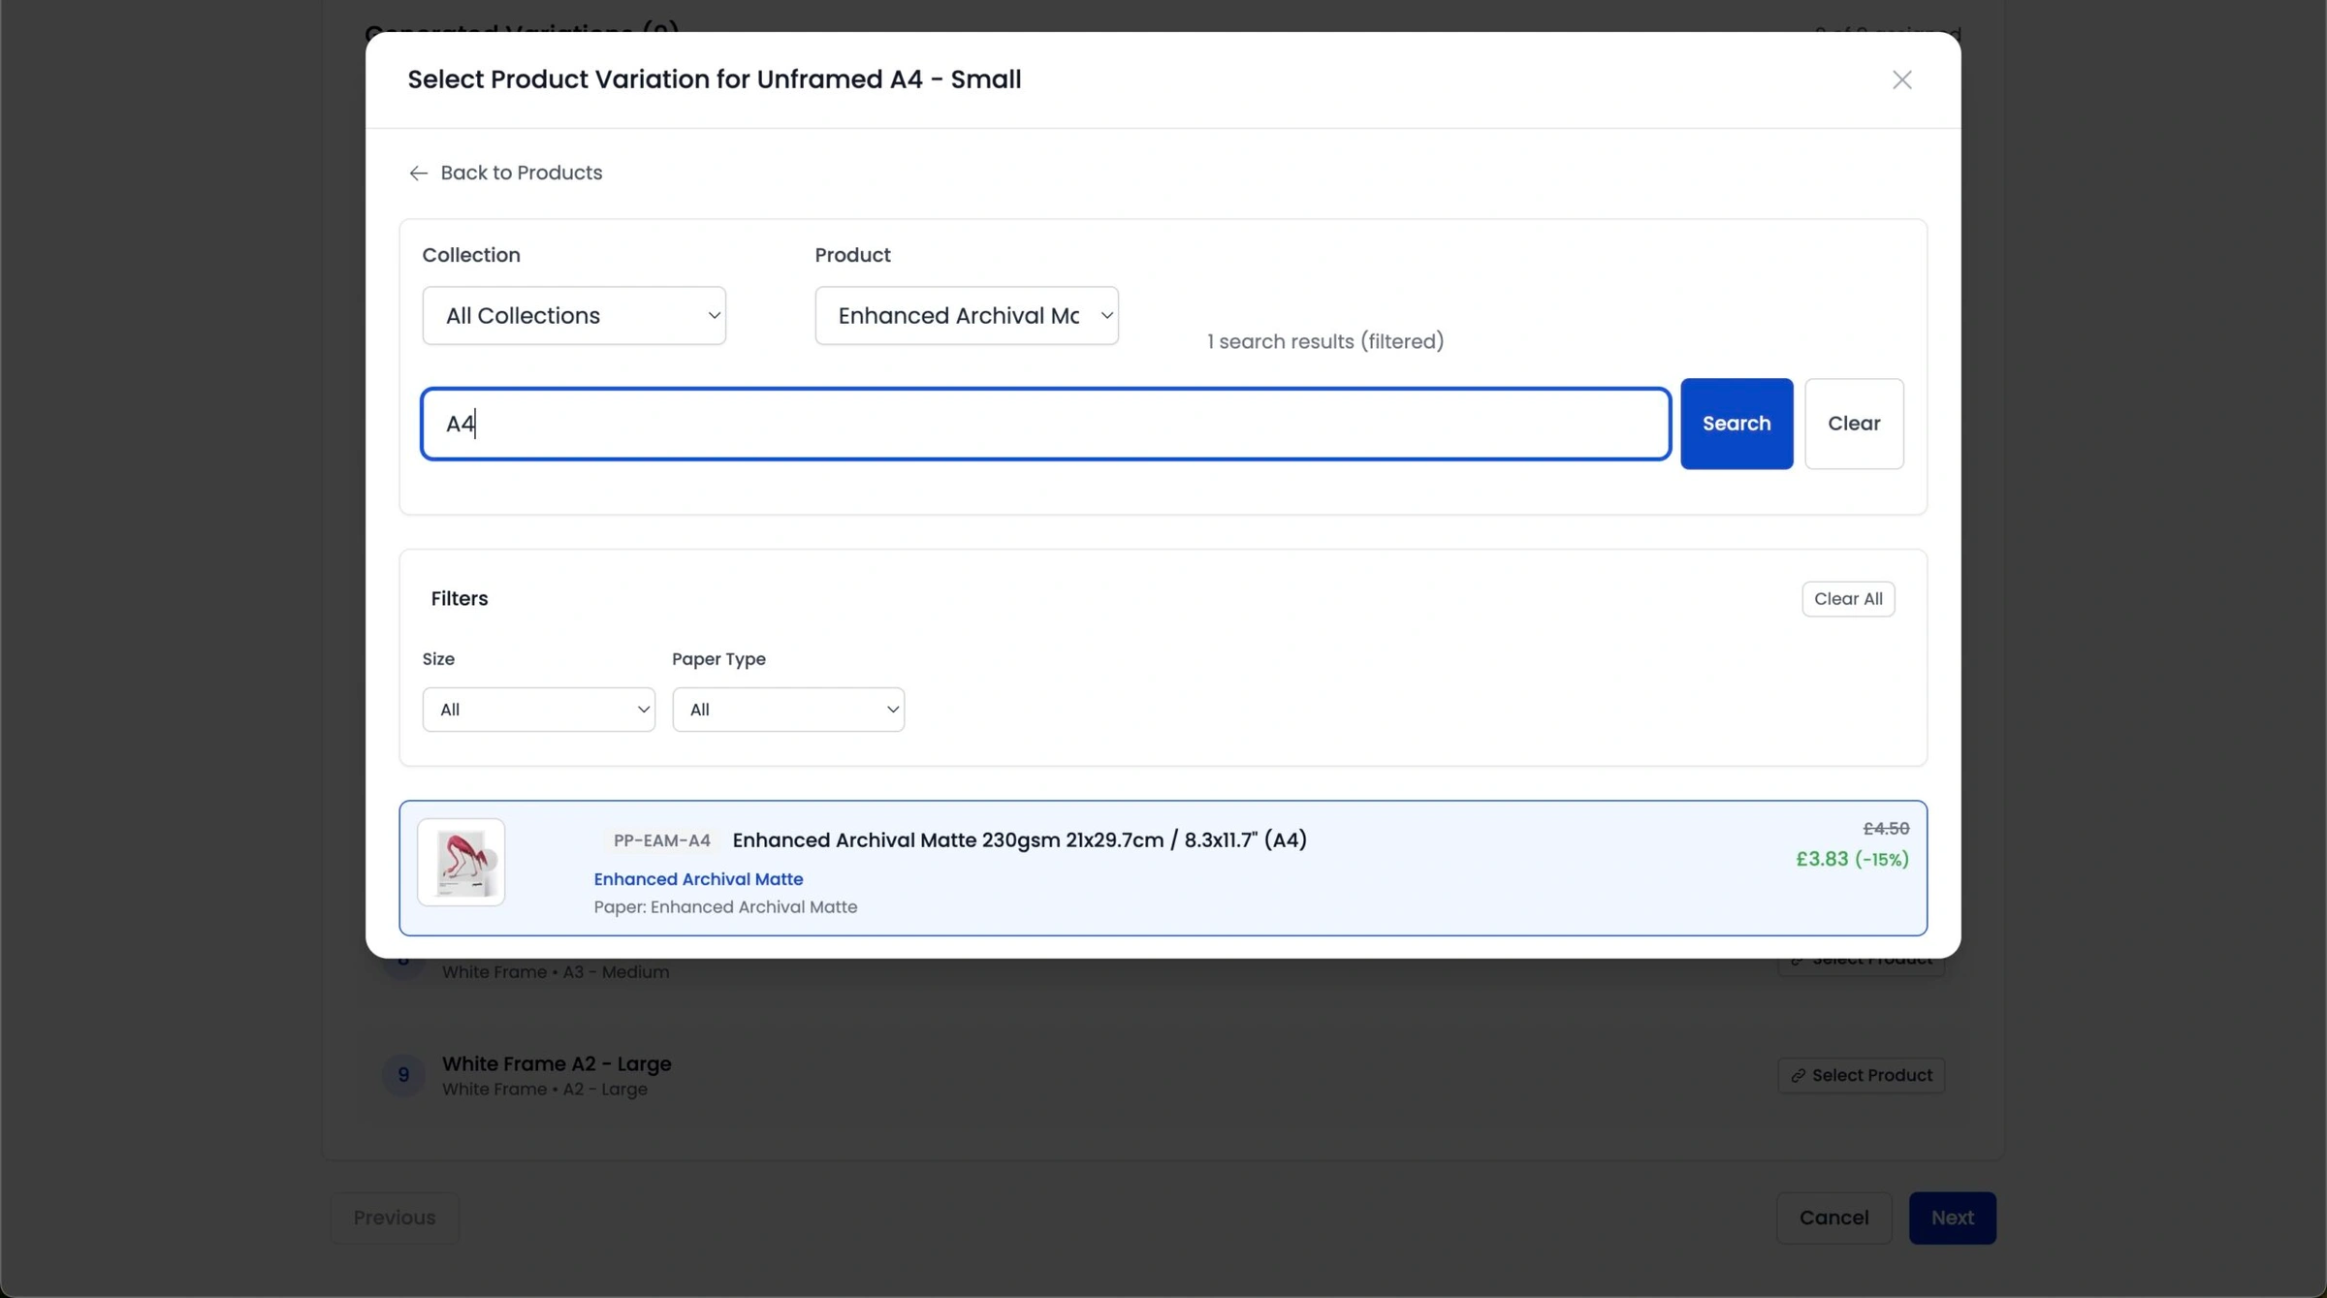Viewport: 2327px width, 1298px height.
Task: Close the product variation dialog
Action: pyautogui.click(x=1901, y=79)
